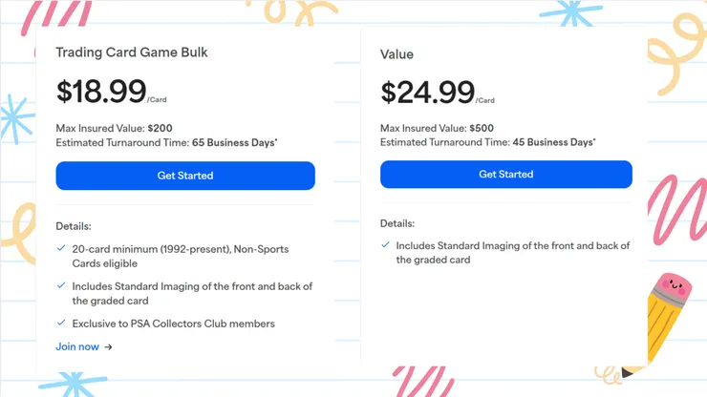Image resolution: width=707 pixels, height=397 pixels.
Task: Click the $18.99 per card price
Action: (x=101, y=92)
